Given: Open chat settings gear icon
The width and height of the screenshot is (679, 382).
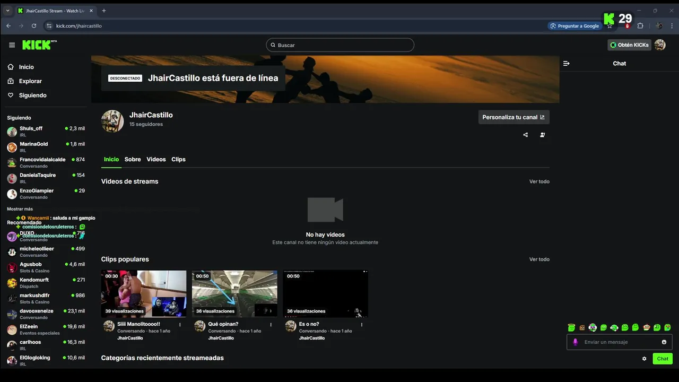Looking at the screenshot, I should tap(644, 359).
